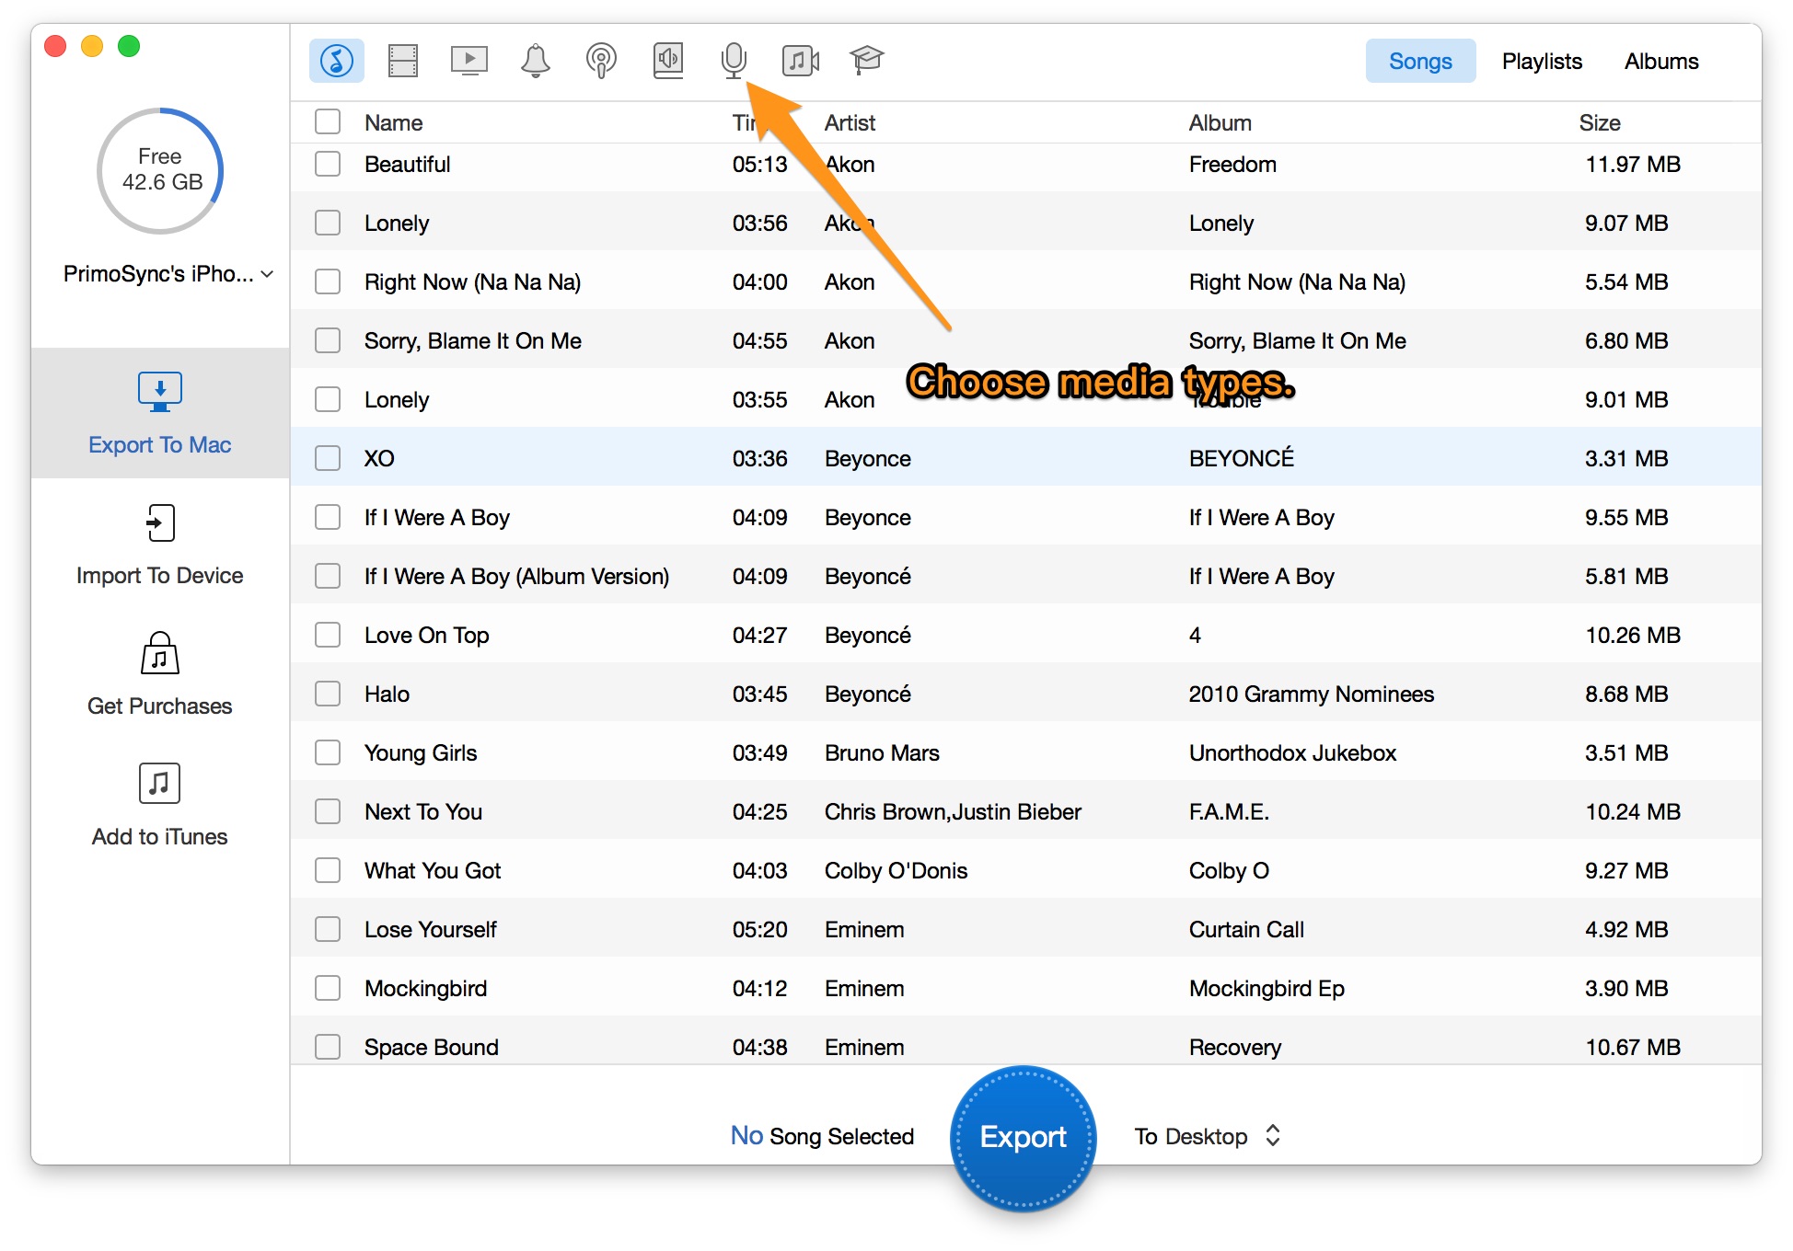Tick the Halo checkbox
The image size is (1793, 1251).
coord(328,694)
